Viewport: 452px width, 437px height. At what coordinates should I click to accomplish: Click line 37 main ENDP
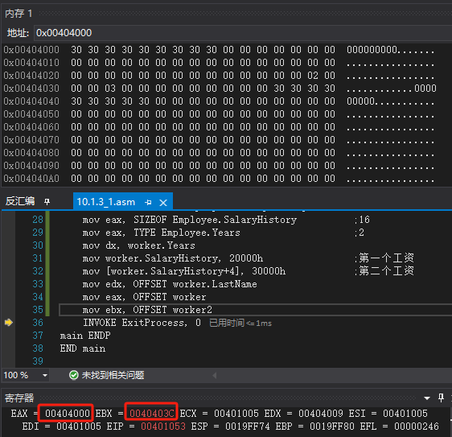click(x=85, y=336)
